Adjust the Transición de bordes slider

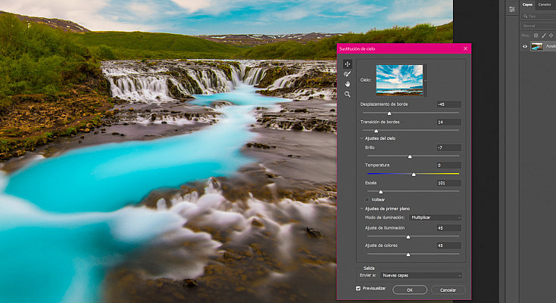click(376, 131)
